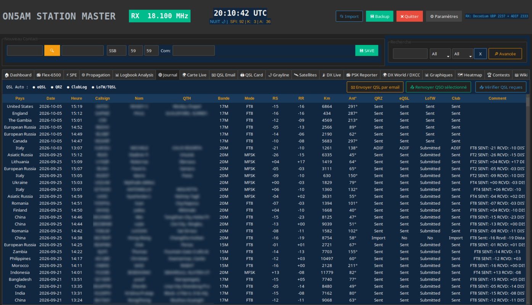This screenshot has height=305, width=532.
Task: Sort the journal by the Km column header
Action: (326, 98)
